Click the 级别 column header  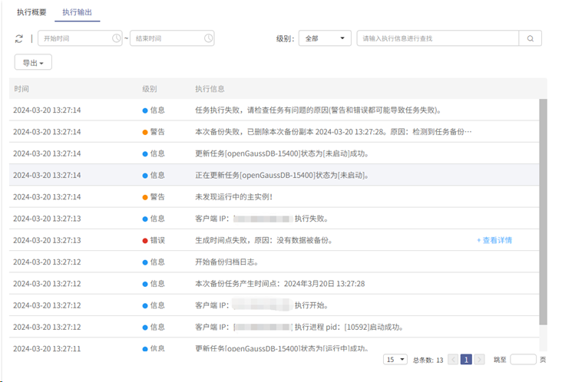tap(150, 89)
